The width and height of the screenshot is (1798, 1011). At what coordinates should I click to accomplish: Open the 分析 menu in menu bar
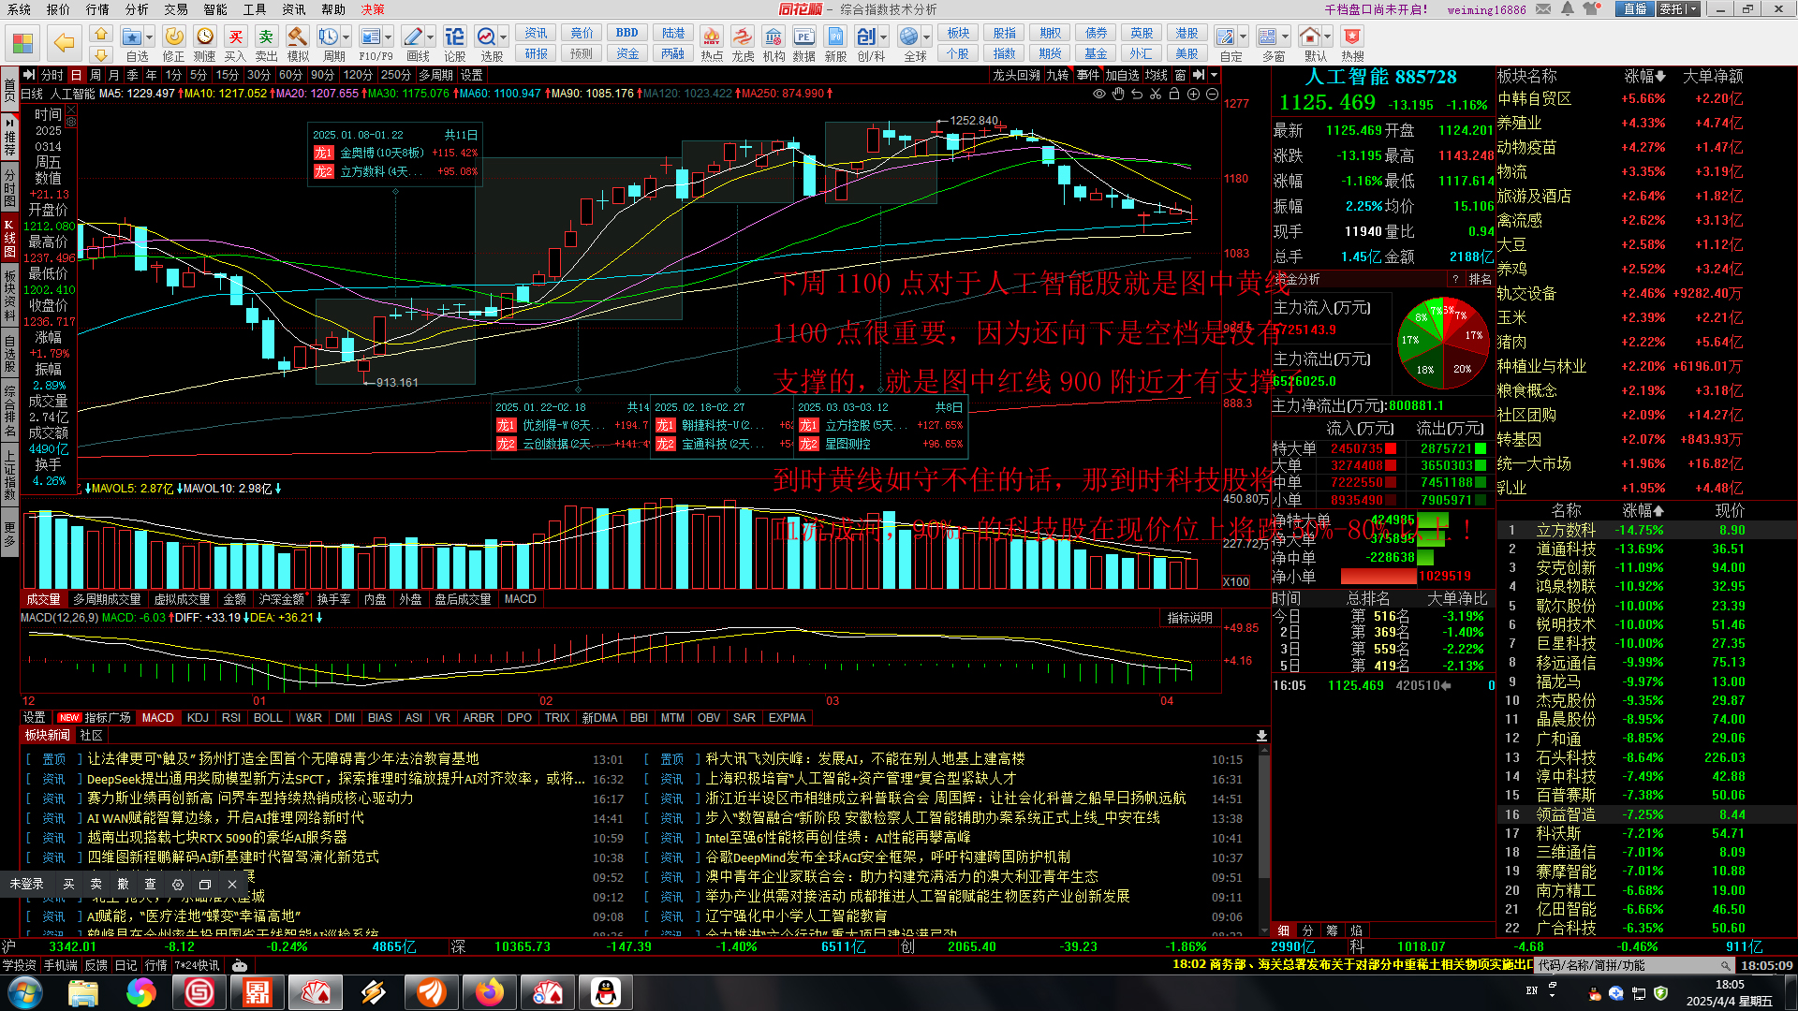point(137,9)
